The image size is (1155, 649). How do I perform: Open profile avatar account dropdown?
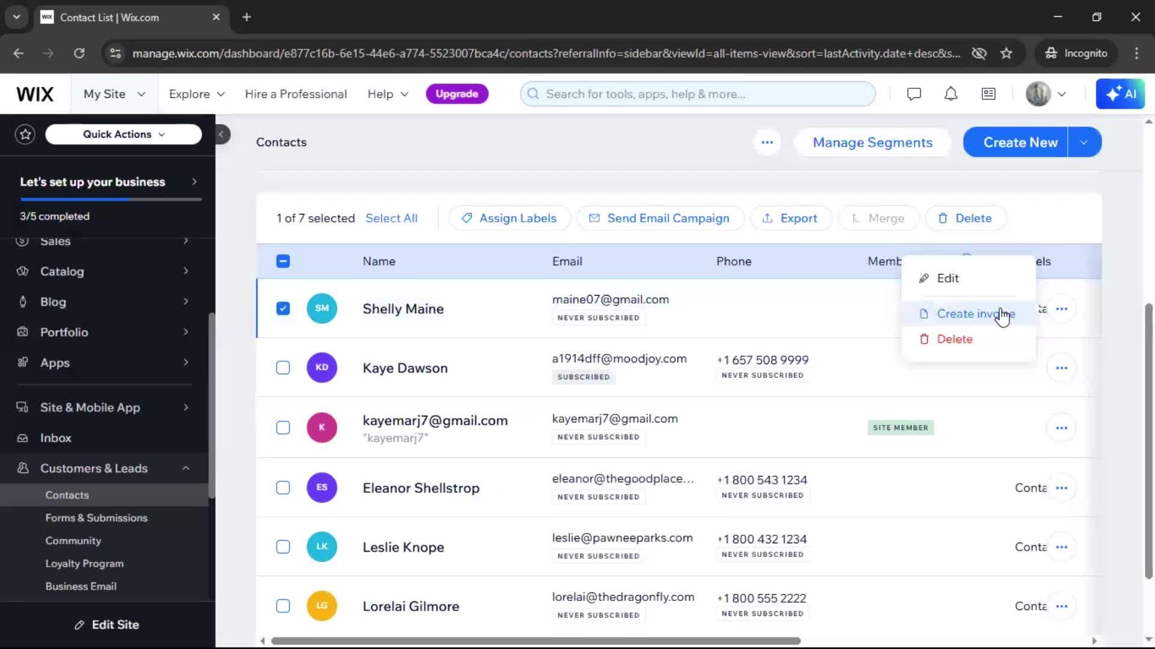pyautogui.click(x=1046, y=94)
